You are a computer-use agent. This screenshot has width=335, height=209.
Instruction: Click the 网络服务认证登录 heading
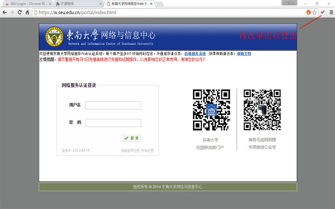79,85
